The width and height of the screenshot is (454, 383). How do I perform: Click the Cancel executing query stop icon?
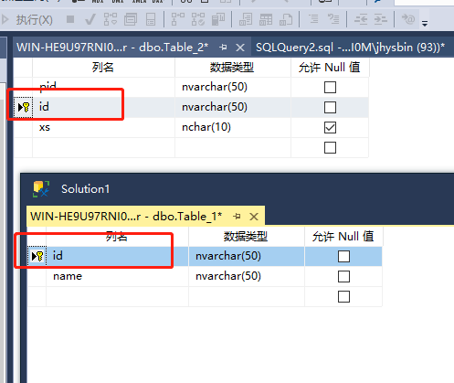(x=70, y=19)
